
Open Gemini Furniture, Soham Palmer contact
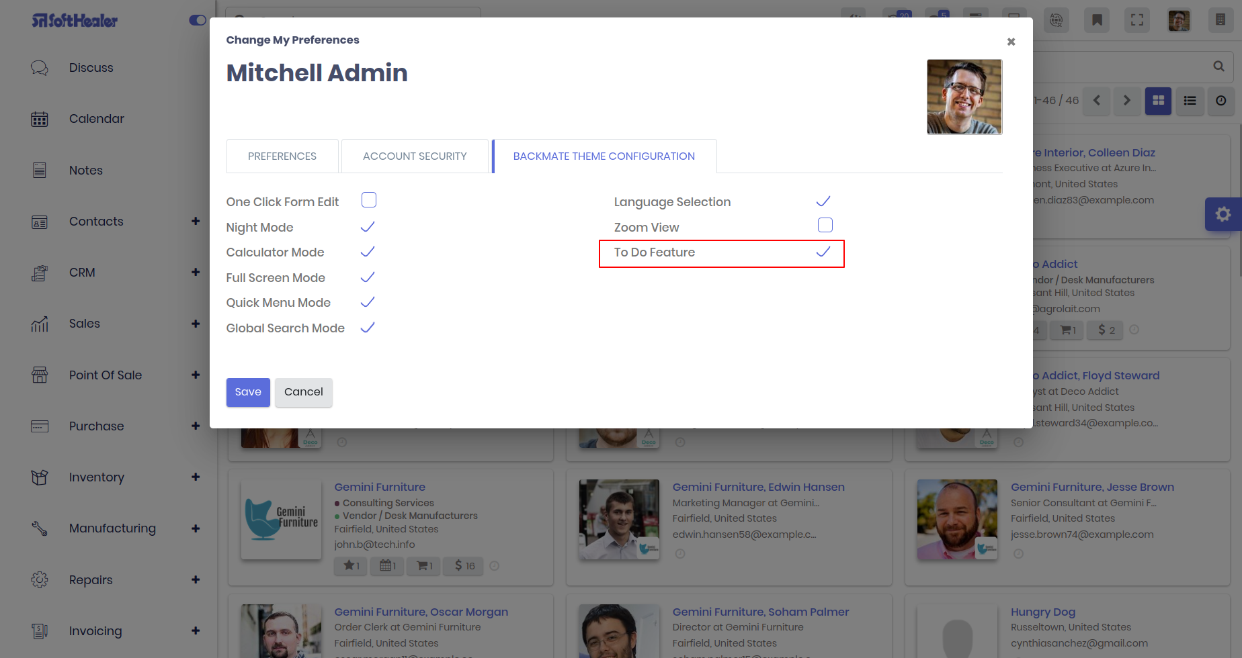point(761,612)
